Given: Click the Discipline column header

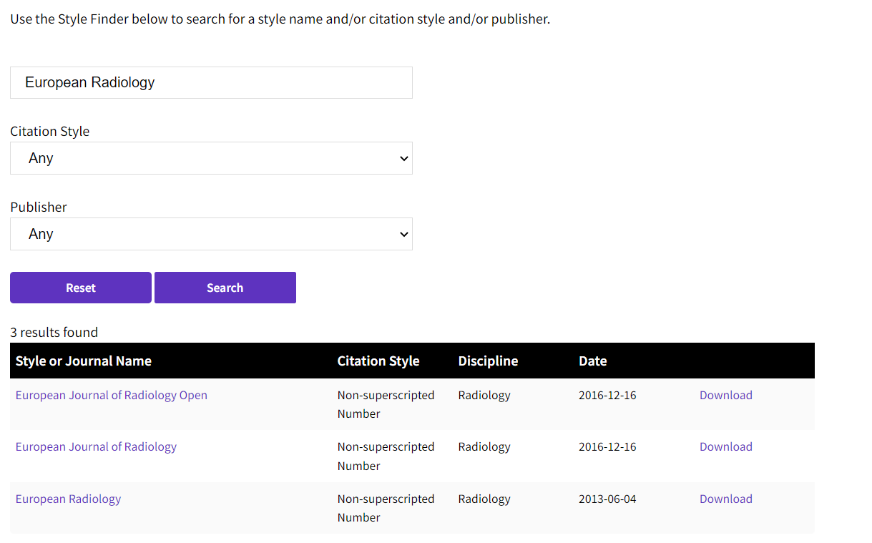Looking at the screenshot, I should pyautogui.click(x=488, y=361).
